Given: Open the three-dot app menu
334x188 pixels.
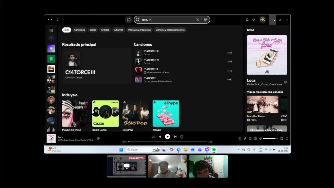Looking at the screenshot, I should pos(50,20).
